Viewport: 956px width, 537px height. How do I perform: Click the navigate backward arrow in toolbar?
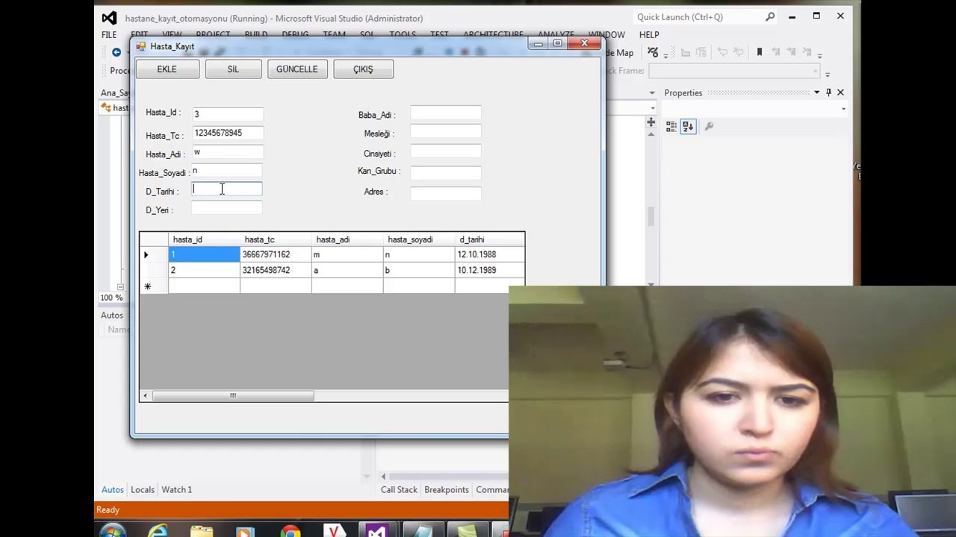[x=117, y=52]
